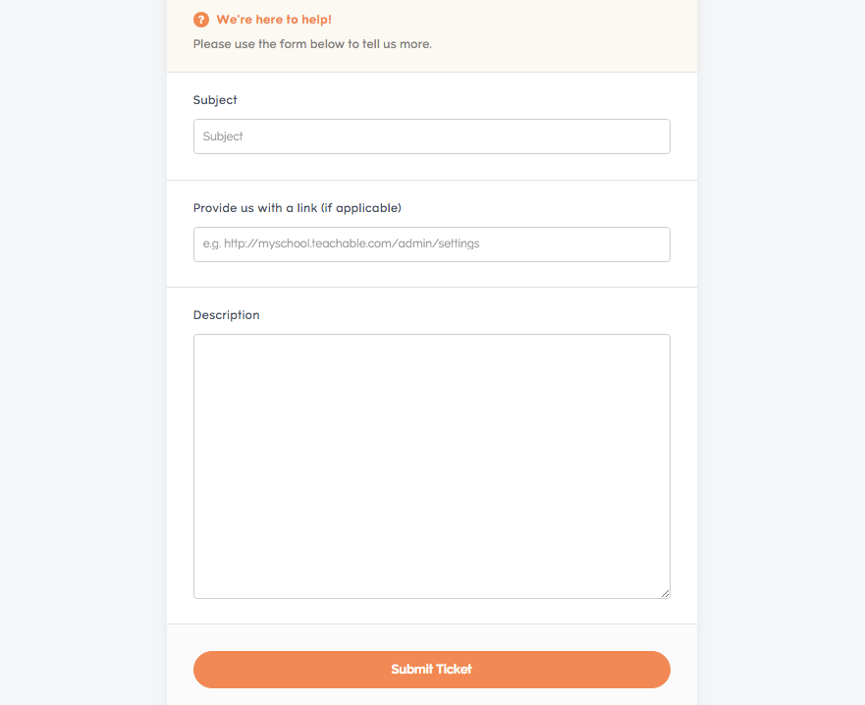Image resolution: width=865 pixels, height=705 pixels.
Task: Click the orange question mark help icon
Action: point(201,20)
